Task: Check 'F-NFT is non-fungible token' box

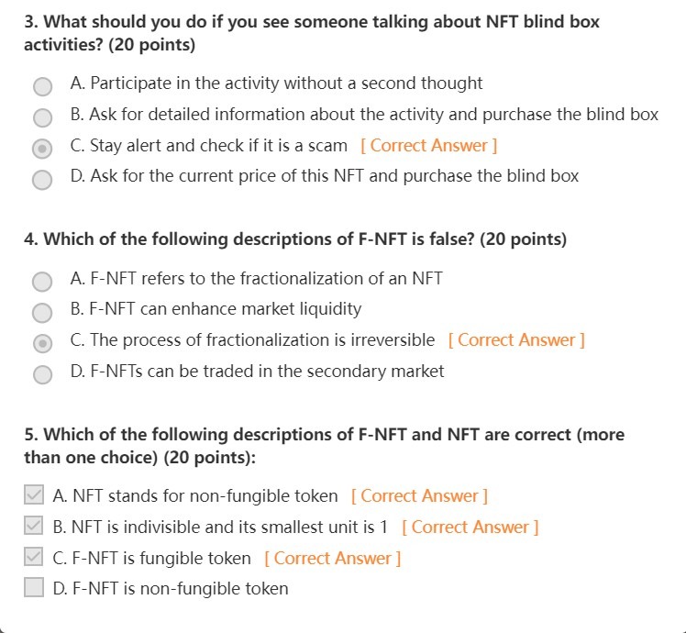Action: [34, 589]
